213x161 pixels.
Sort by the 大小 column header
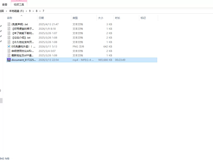[x=101, y=18]
